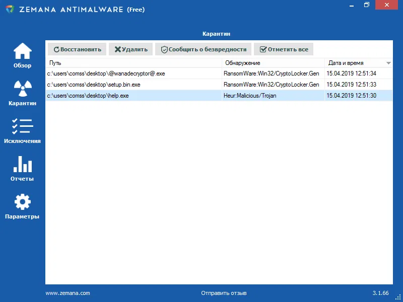Screen dimensions: 403x302
Task: Sort by the Путь column header
Action: 133,63
